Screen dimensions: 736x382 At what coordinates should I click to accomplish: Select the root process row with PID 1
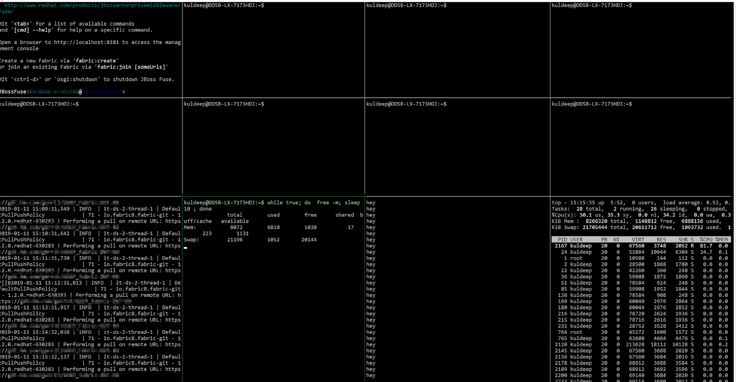click(x=641, y=258)
